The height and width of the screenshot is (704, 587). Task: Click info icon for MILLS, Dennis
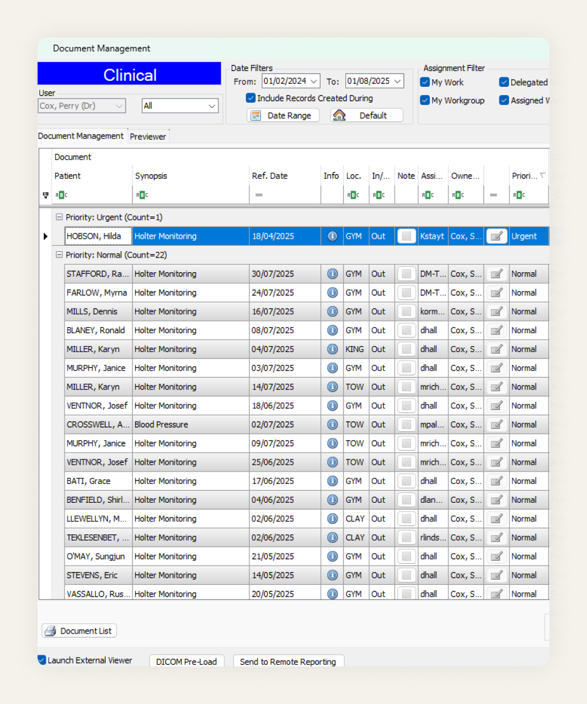332,312
